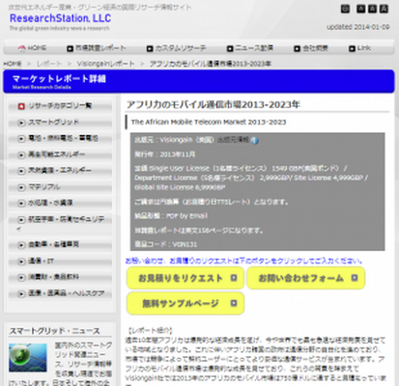The image size is (399, 386).
Task: Click the 商品コード：VGN131 text
Action: (x=165, y=244)
